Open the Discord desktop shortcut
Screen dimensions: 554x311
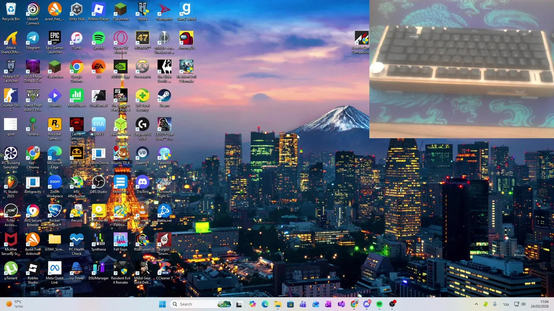point(142,185)
